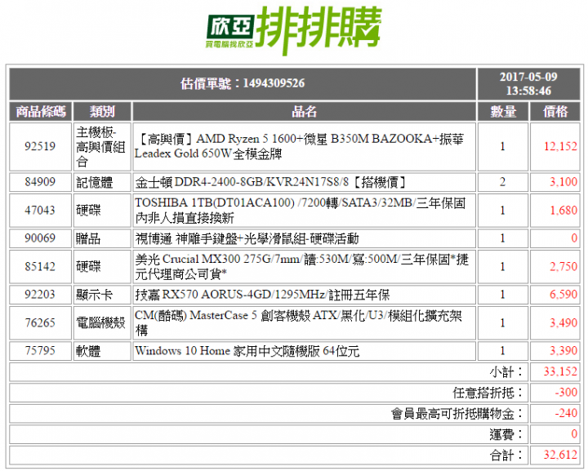The width and height of the screenshot is (588, 471).
Task: Click 金士頓 DDR4-2400-8GB product name
Action: pyautogui.click(x=271, y=182)
